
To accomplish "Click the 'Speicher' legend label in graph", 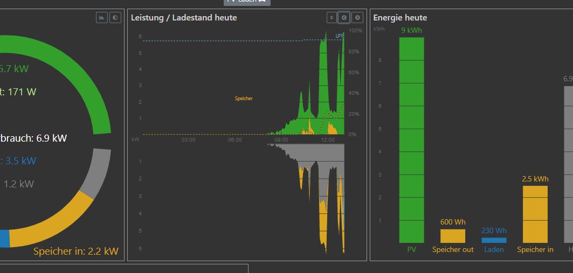I will click(x=244, y=99).
